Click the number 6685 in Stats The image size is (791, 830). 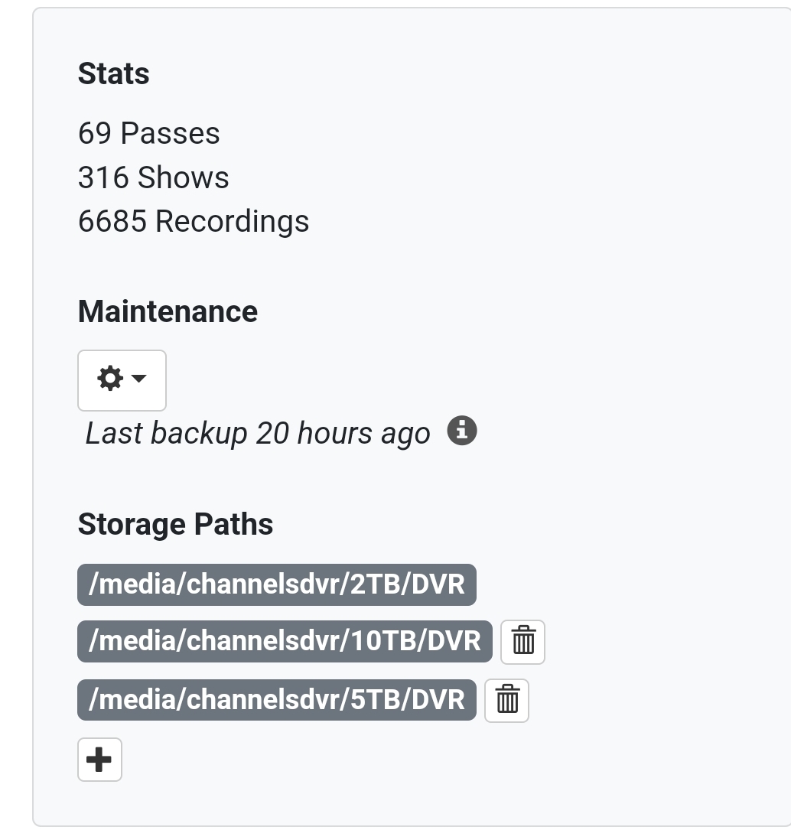click(112, 222)
